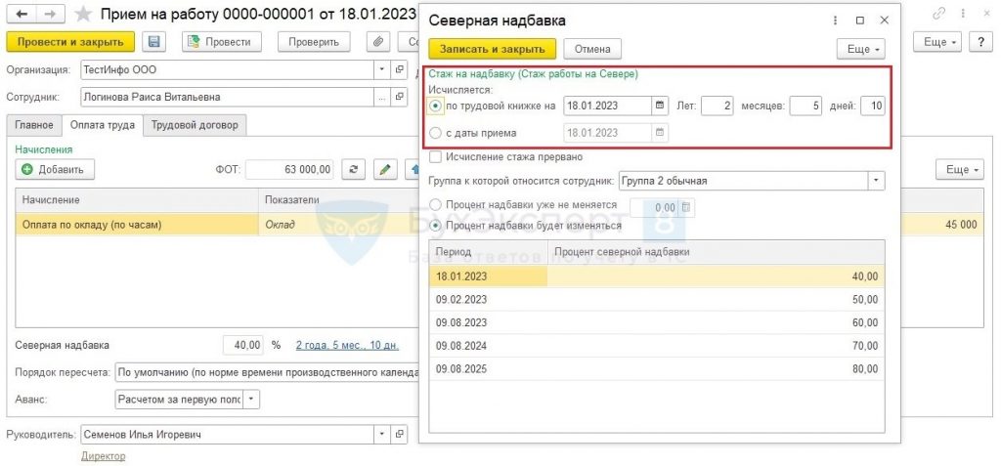Image resolution: width=1001 pixels, height=466 pixels.
Task: Click the Порядок пересчета field
Action: (x=266, y=372)
